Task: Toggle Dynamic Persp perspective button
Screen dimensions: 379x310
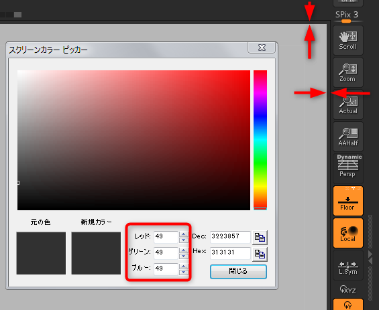Action: pyautogui.click(x=348, y=169)
